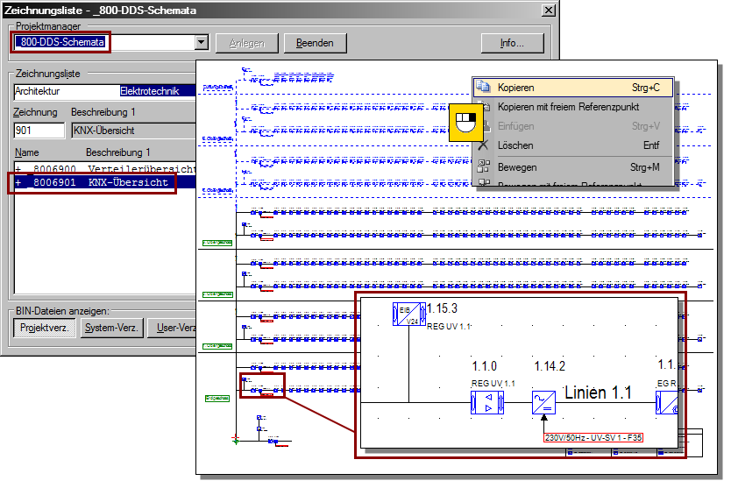The image size is (731, 488).
Task: Open the Info... button
Action: [x=512, y=43]
